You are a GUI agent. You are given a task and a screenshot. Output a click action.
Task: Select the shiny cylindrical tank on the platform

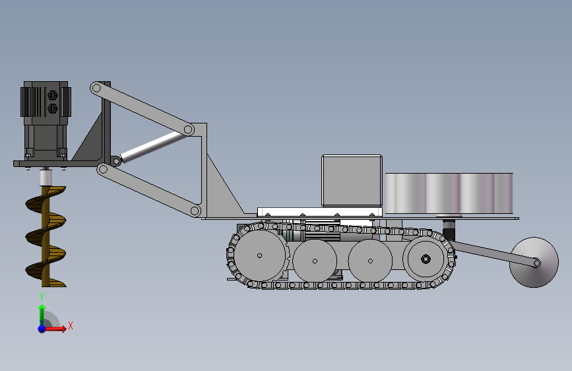(449, 193)
